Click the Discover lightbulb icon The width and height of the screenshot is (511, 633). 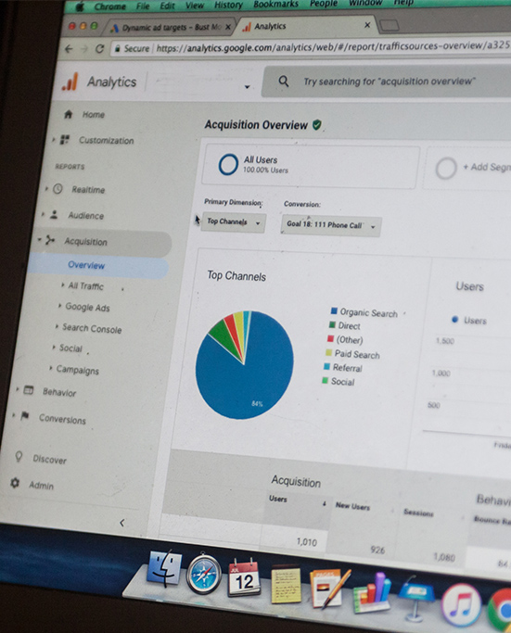point(19,457)
